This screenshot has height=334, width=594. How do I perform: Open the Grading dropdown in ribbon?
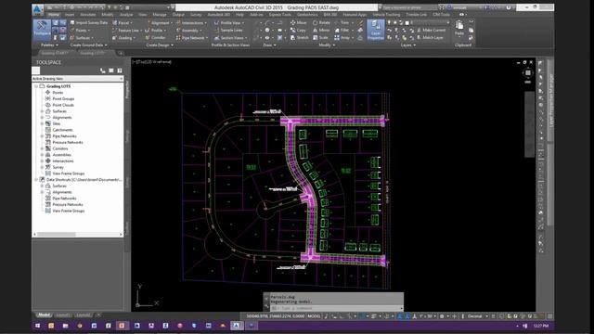click(123, 38)
